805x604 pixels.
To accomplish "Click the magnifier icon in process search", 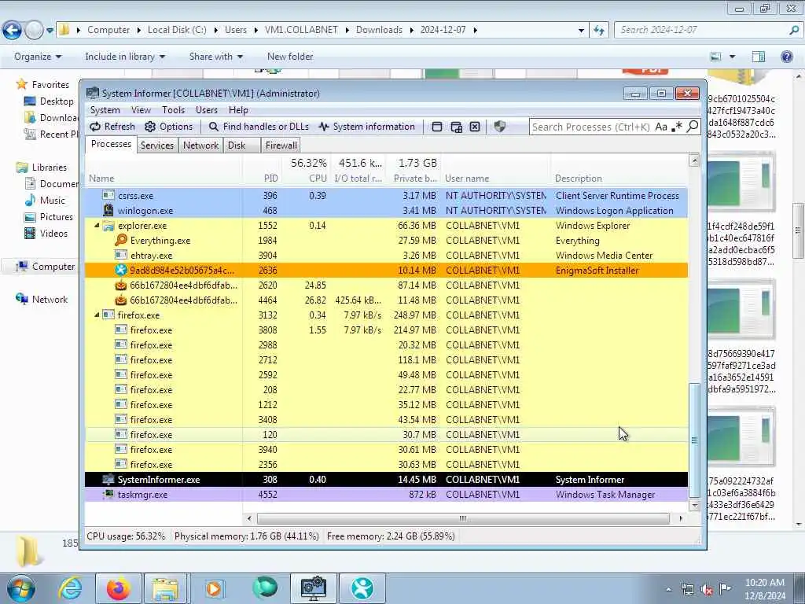I will coord(693,127).
